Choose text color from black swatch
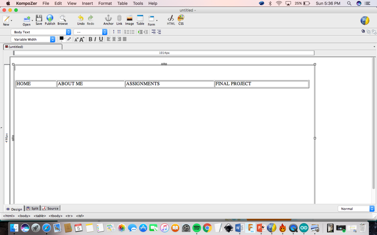The height and width of the screenshot is (235, 377). point(61,39)
